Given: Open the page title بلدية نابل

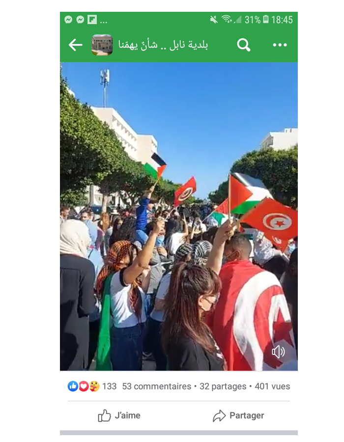Looking at the screenshot, I should [163, 45].
